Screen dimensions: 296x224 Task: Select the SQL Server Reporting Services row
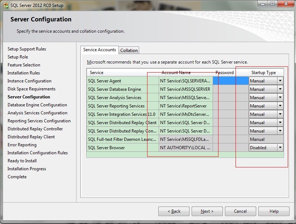(123, 106)
